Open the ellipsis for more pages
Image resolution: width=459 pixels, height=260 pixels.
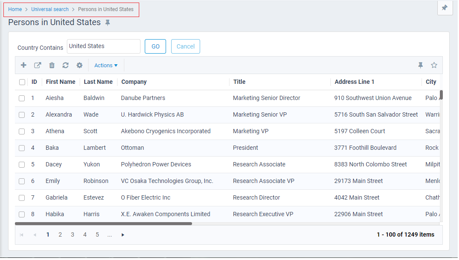[x=110, y=235]
